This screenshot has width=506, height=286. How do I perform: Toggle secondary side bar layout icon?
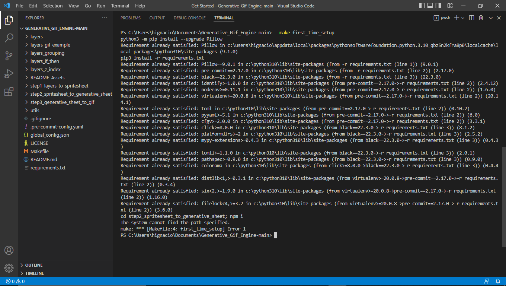(x=439, y=6)
